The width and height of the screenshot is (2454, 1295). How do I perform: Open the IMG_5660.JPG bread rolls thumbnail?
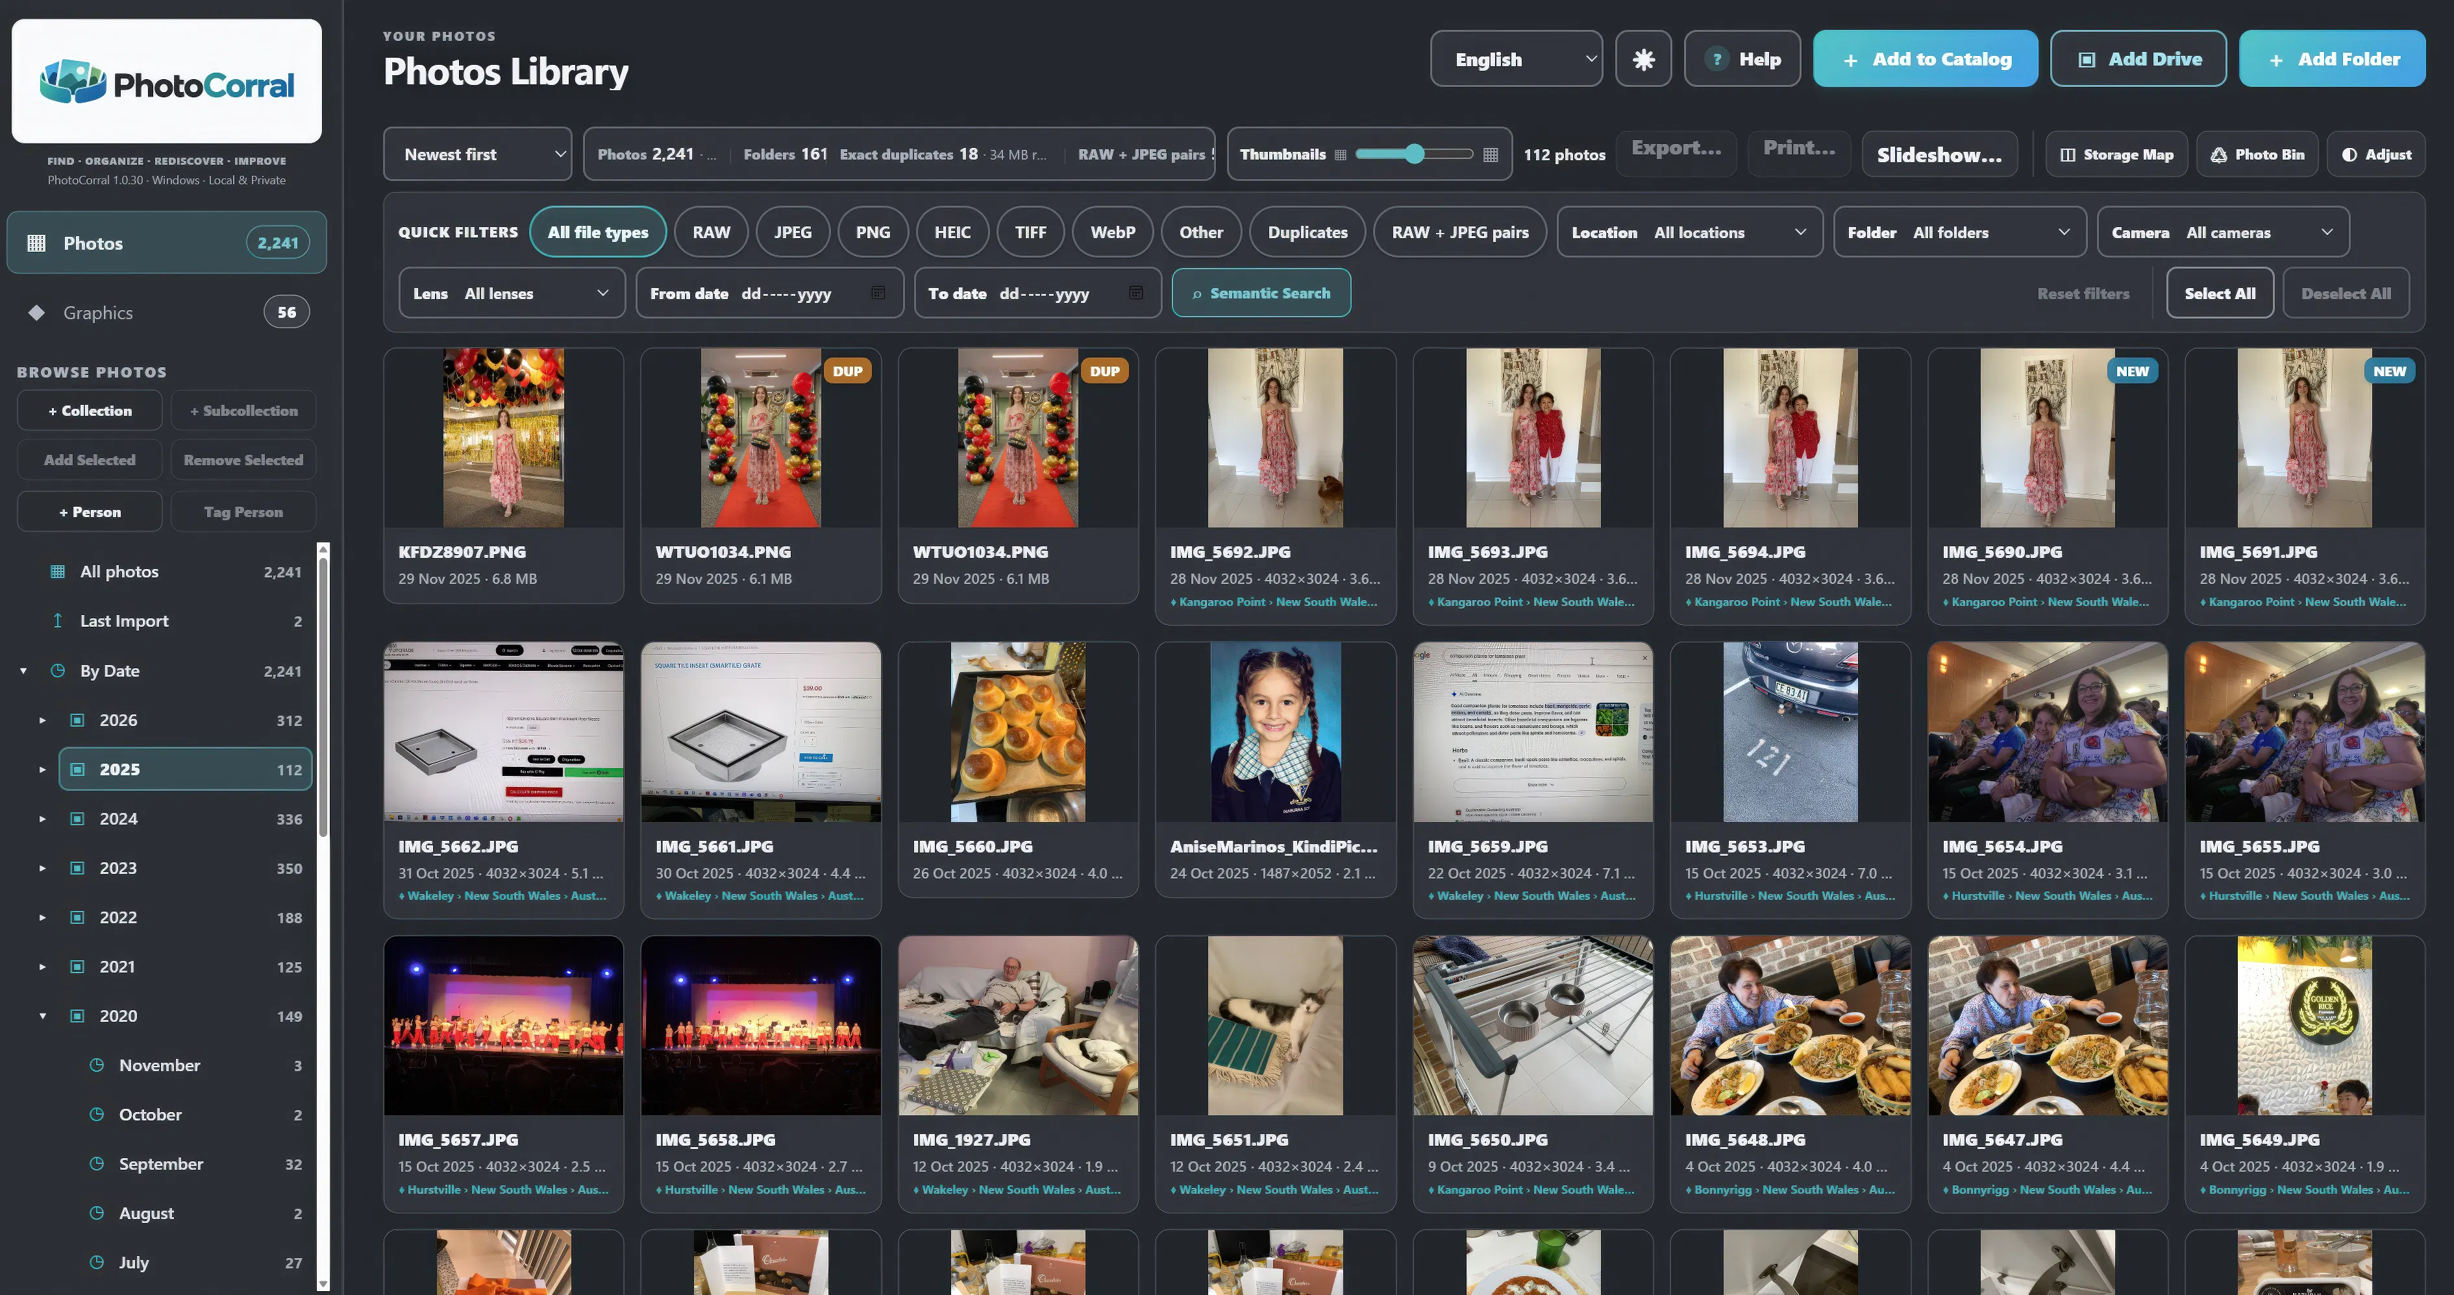click(x=1017, y=731)
